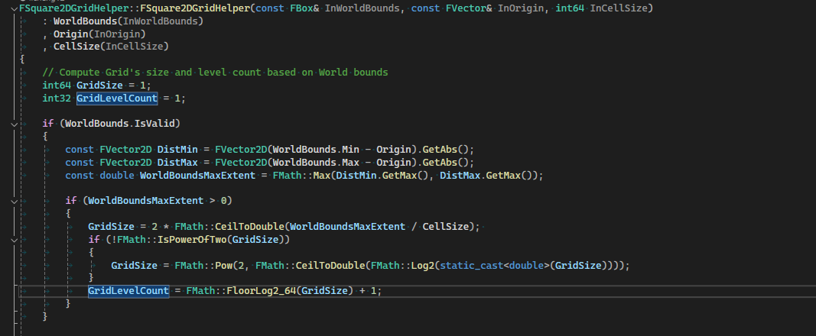Image resolution: width=816 pixels, height=336 pixels.
Task: Click GridSize in the 'int64 GridSize = 1' declaration
Action: [x=99, y=86]
